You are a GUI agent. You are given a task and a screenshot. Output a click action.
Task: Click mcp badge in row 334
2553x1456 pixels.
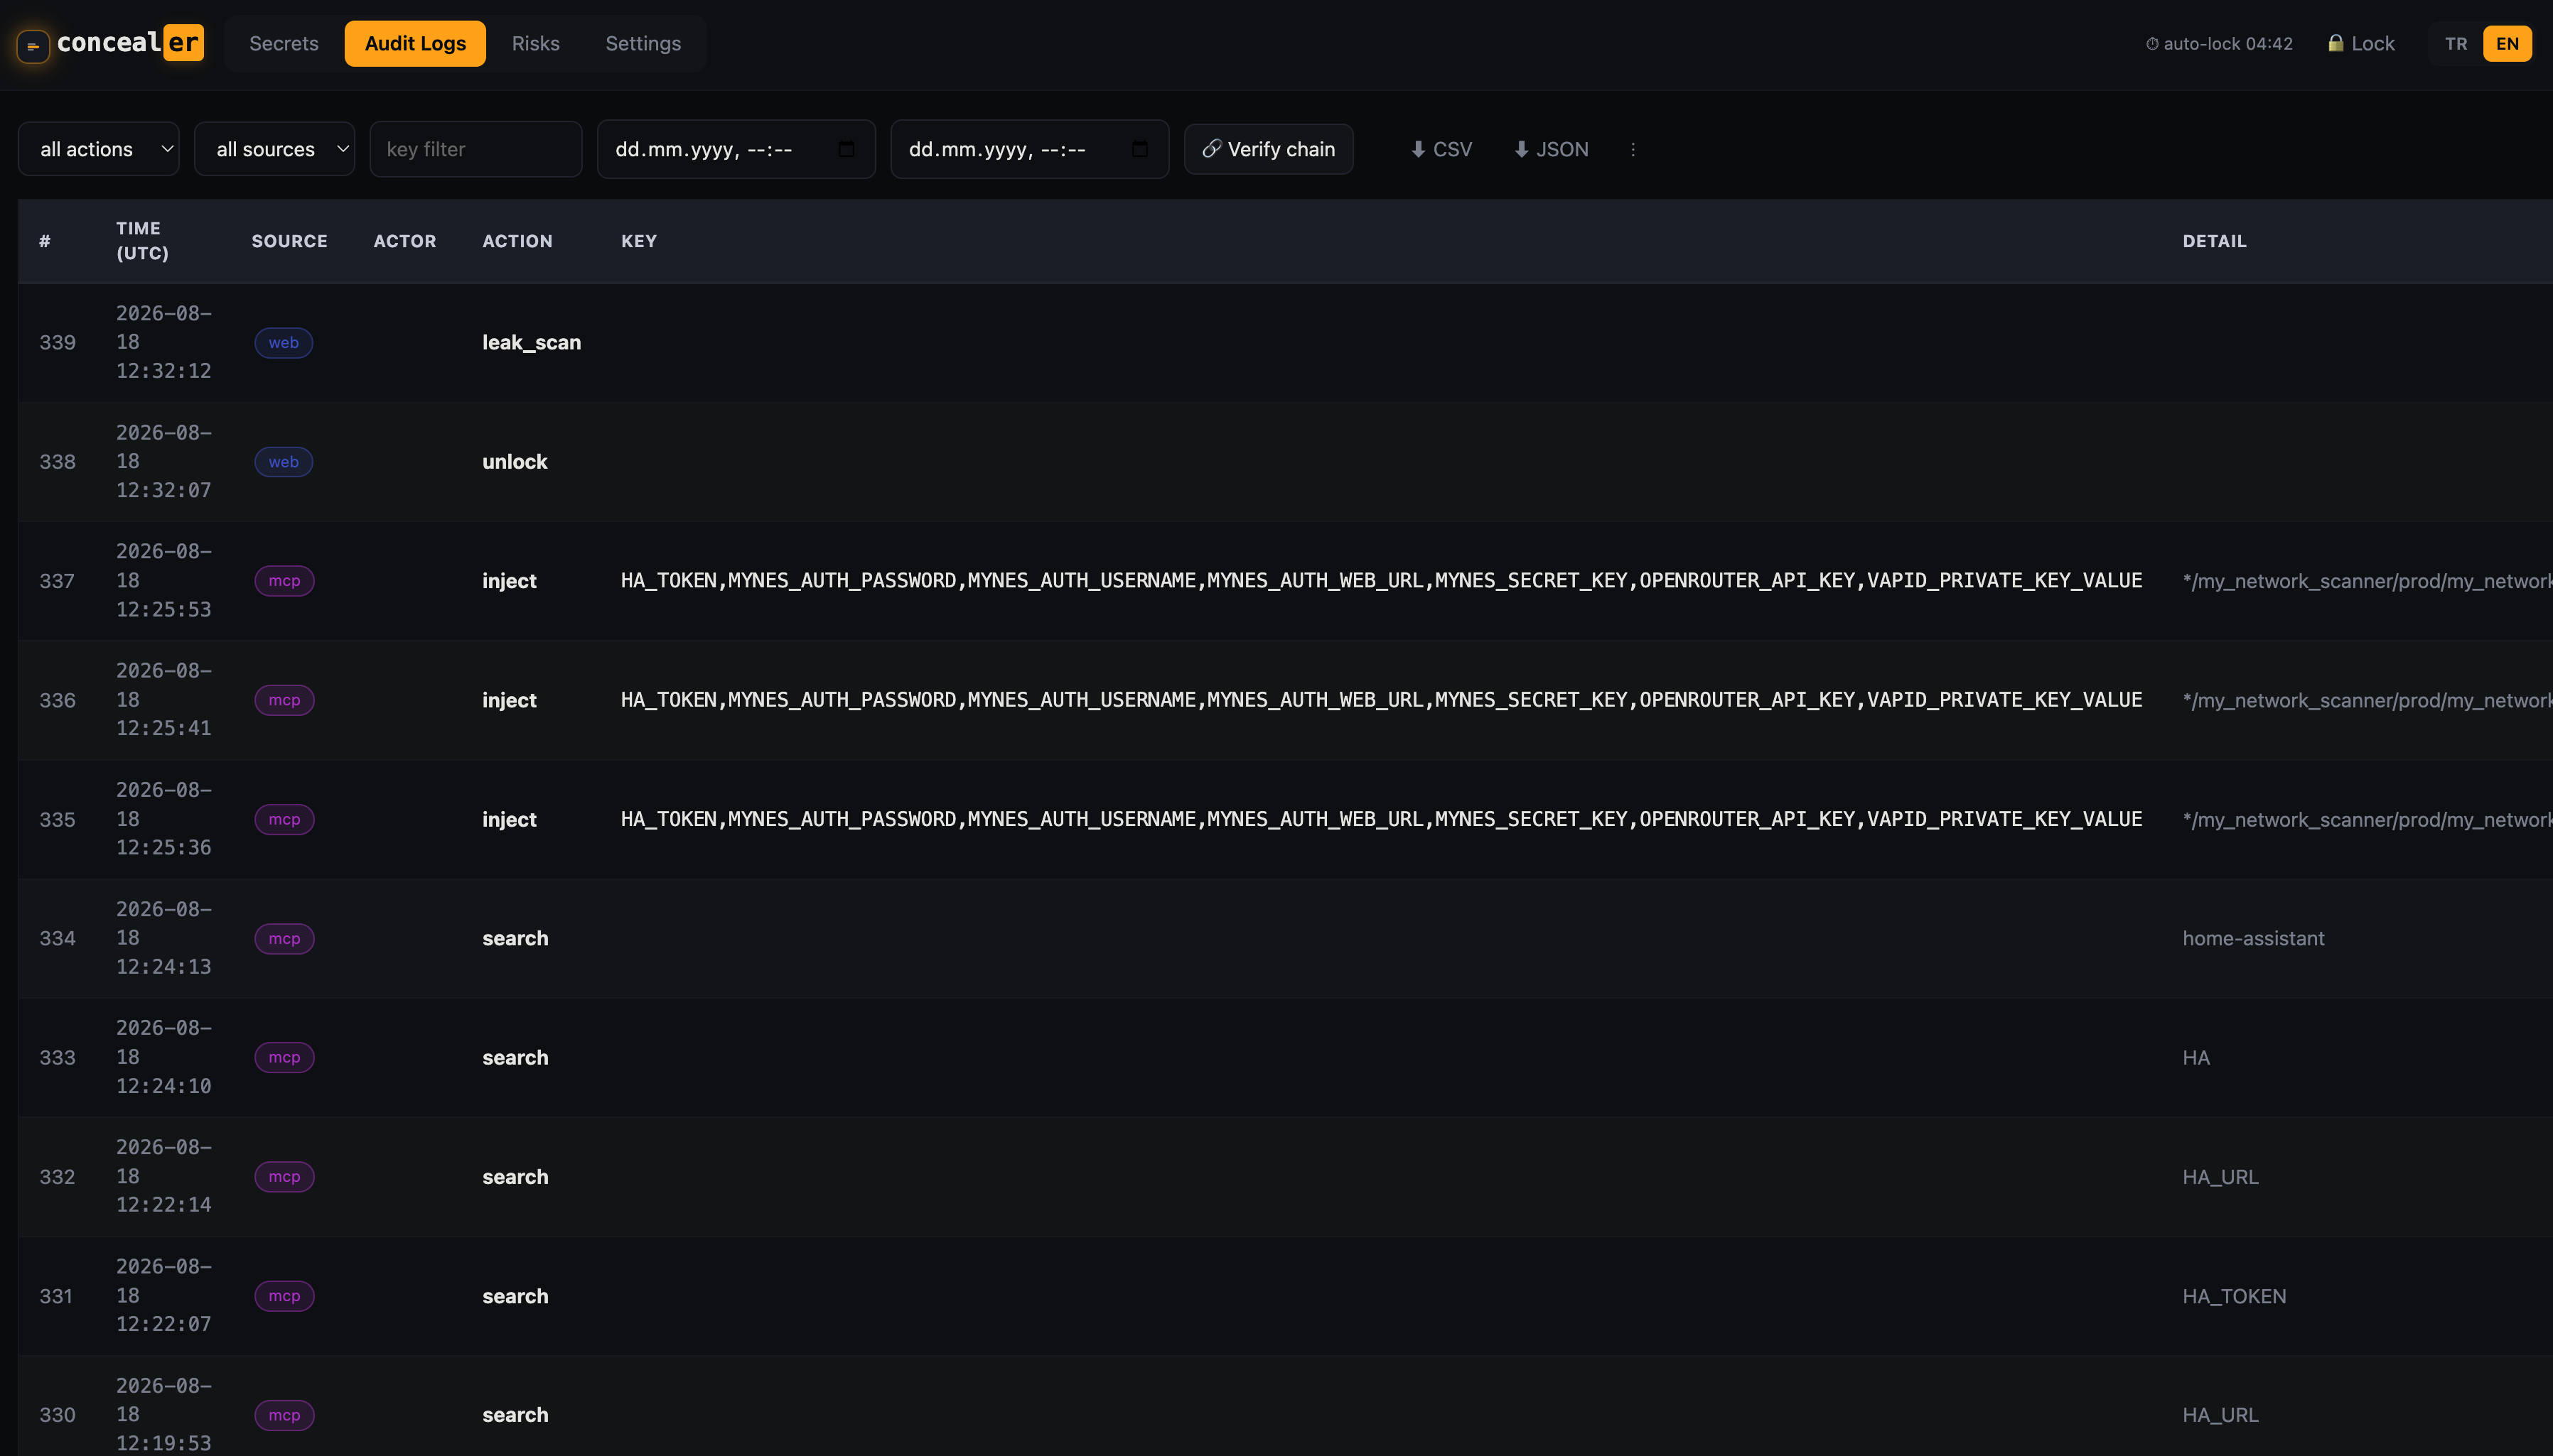(x=284, y=939)
